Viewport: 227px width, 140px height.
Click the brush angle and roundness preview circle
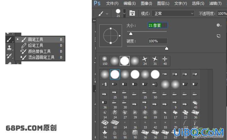pyautogui.click(x=111, y=36)
